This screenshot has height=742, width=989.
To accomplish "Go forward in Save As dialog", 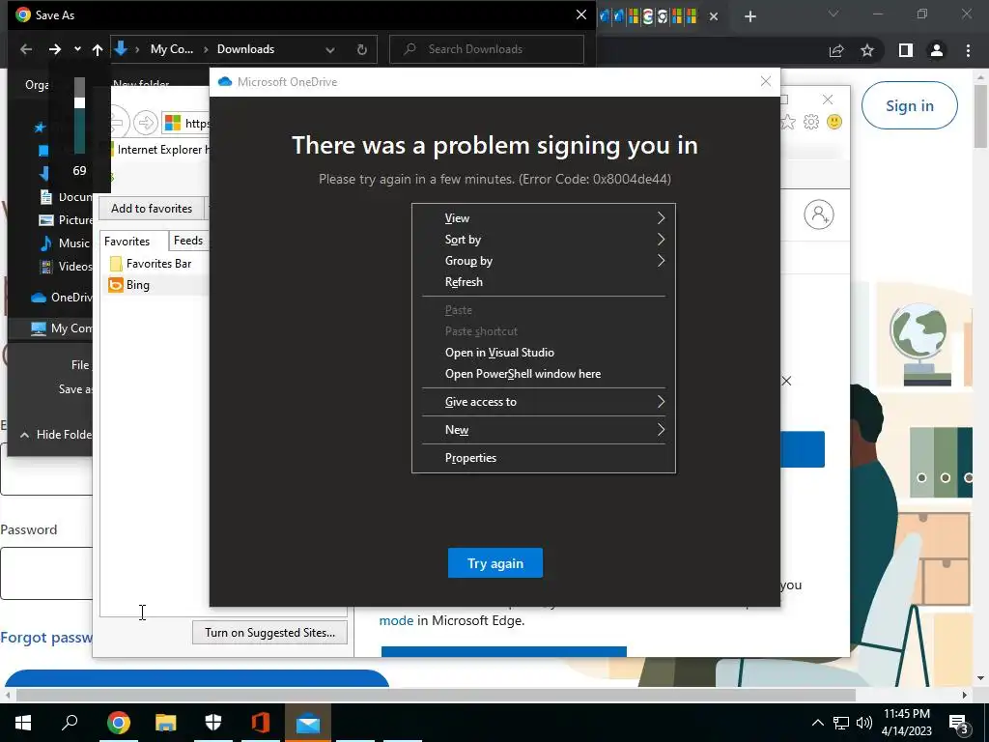I will point(55,49).
